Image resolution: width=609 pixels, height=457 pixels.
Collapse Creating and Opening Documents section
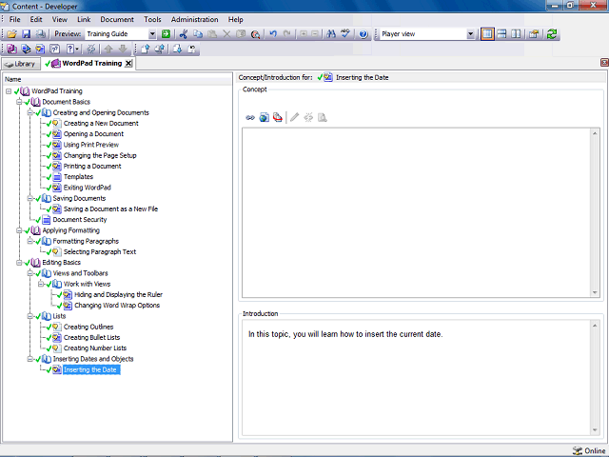pos(29,112)
